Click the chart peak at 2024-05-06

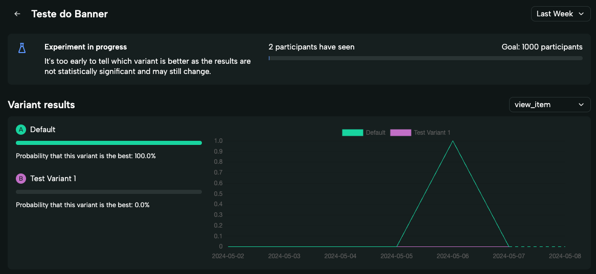(x=453, y=141)
